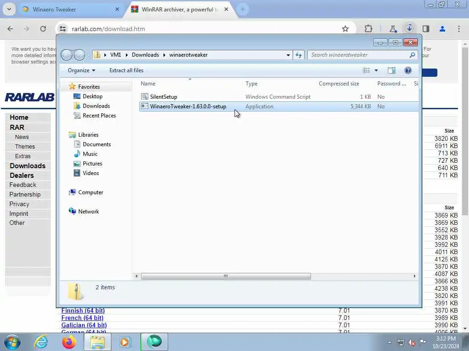Open Videos library
Viewport: 469px width, 351px height.
tap(91, 173)
